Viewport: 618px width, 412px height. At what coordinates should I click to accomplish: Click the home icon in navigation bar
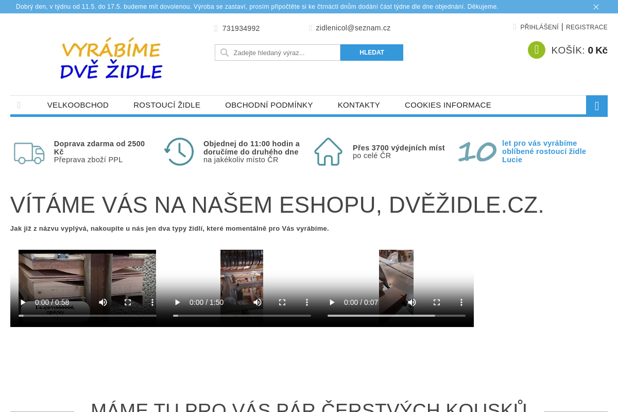(19, 105)
